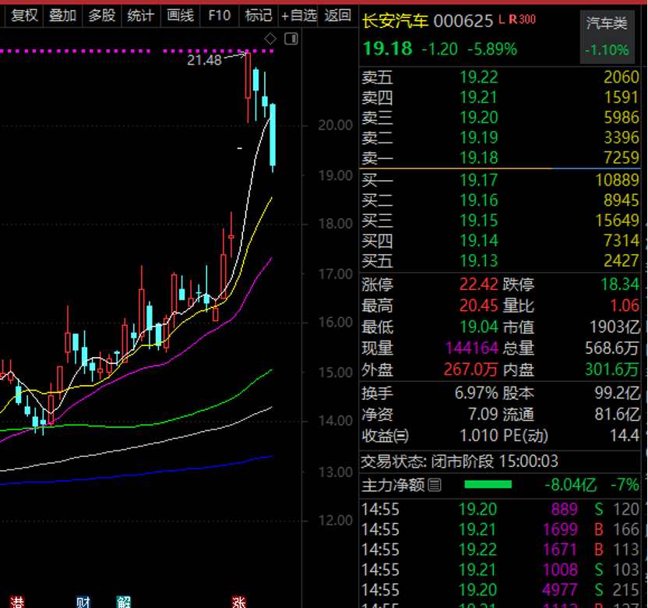
Task: Click the 主力净额 green bar
Action: click(x=488, y=485)
